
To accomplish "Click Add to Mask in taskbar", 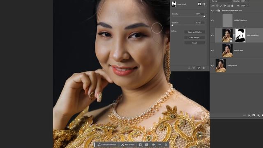I will click(128, 145).
